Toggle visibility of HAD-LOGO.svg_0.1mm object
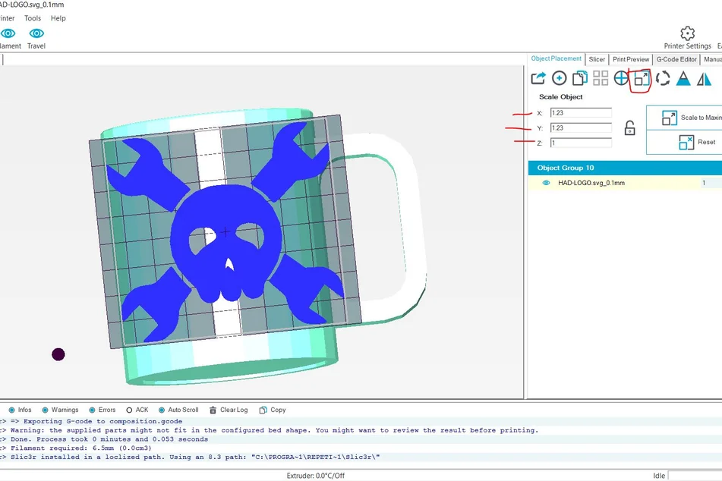 (546, 183)
